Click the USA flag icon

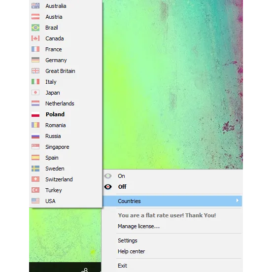pyautogui.click(x=35, y=201)
